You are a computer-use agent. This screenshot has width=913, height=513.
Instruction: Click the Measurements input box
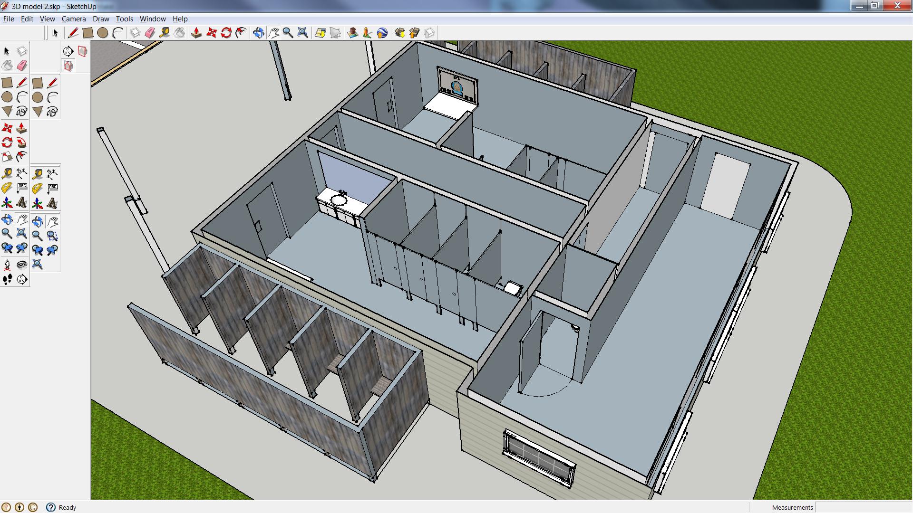[863, 507]
